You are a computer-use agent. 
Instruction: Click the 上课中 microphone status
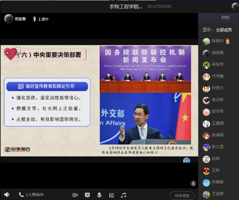click(x=41, y=19)
